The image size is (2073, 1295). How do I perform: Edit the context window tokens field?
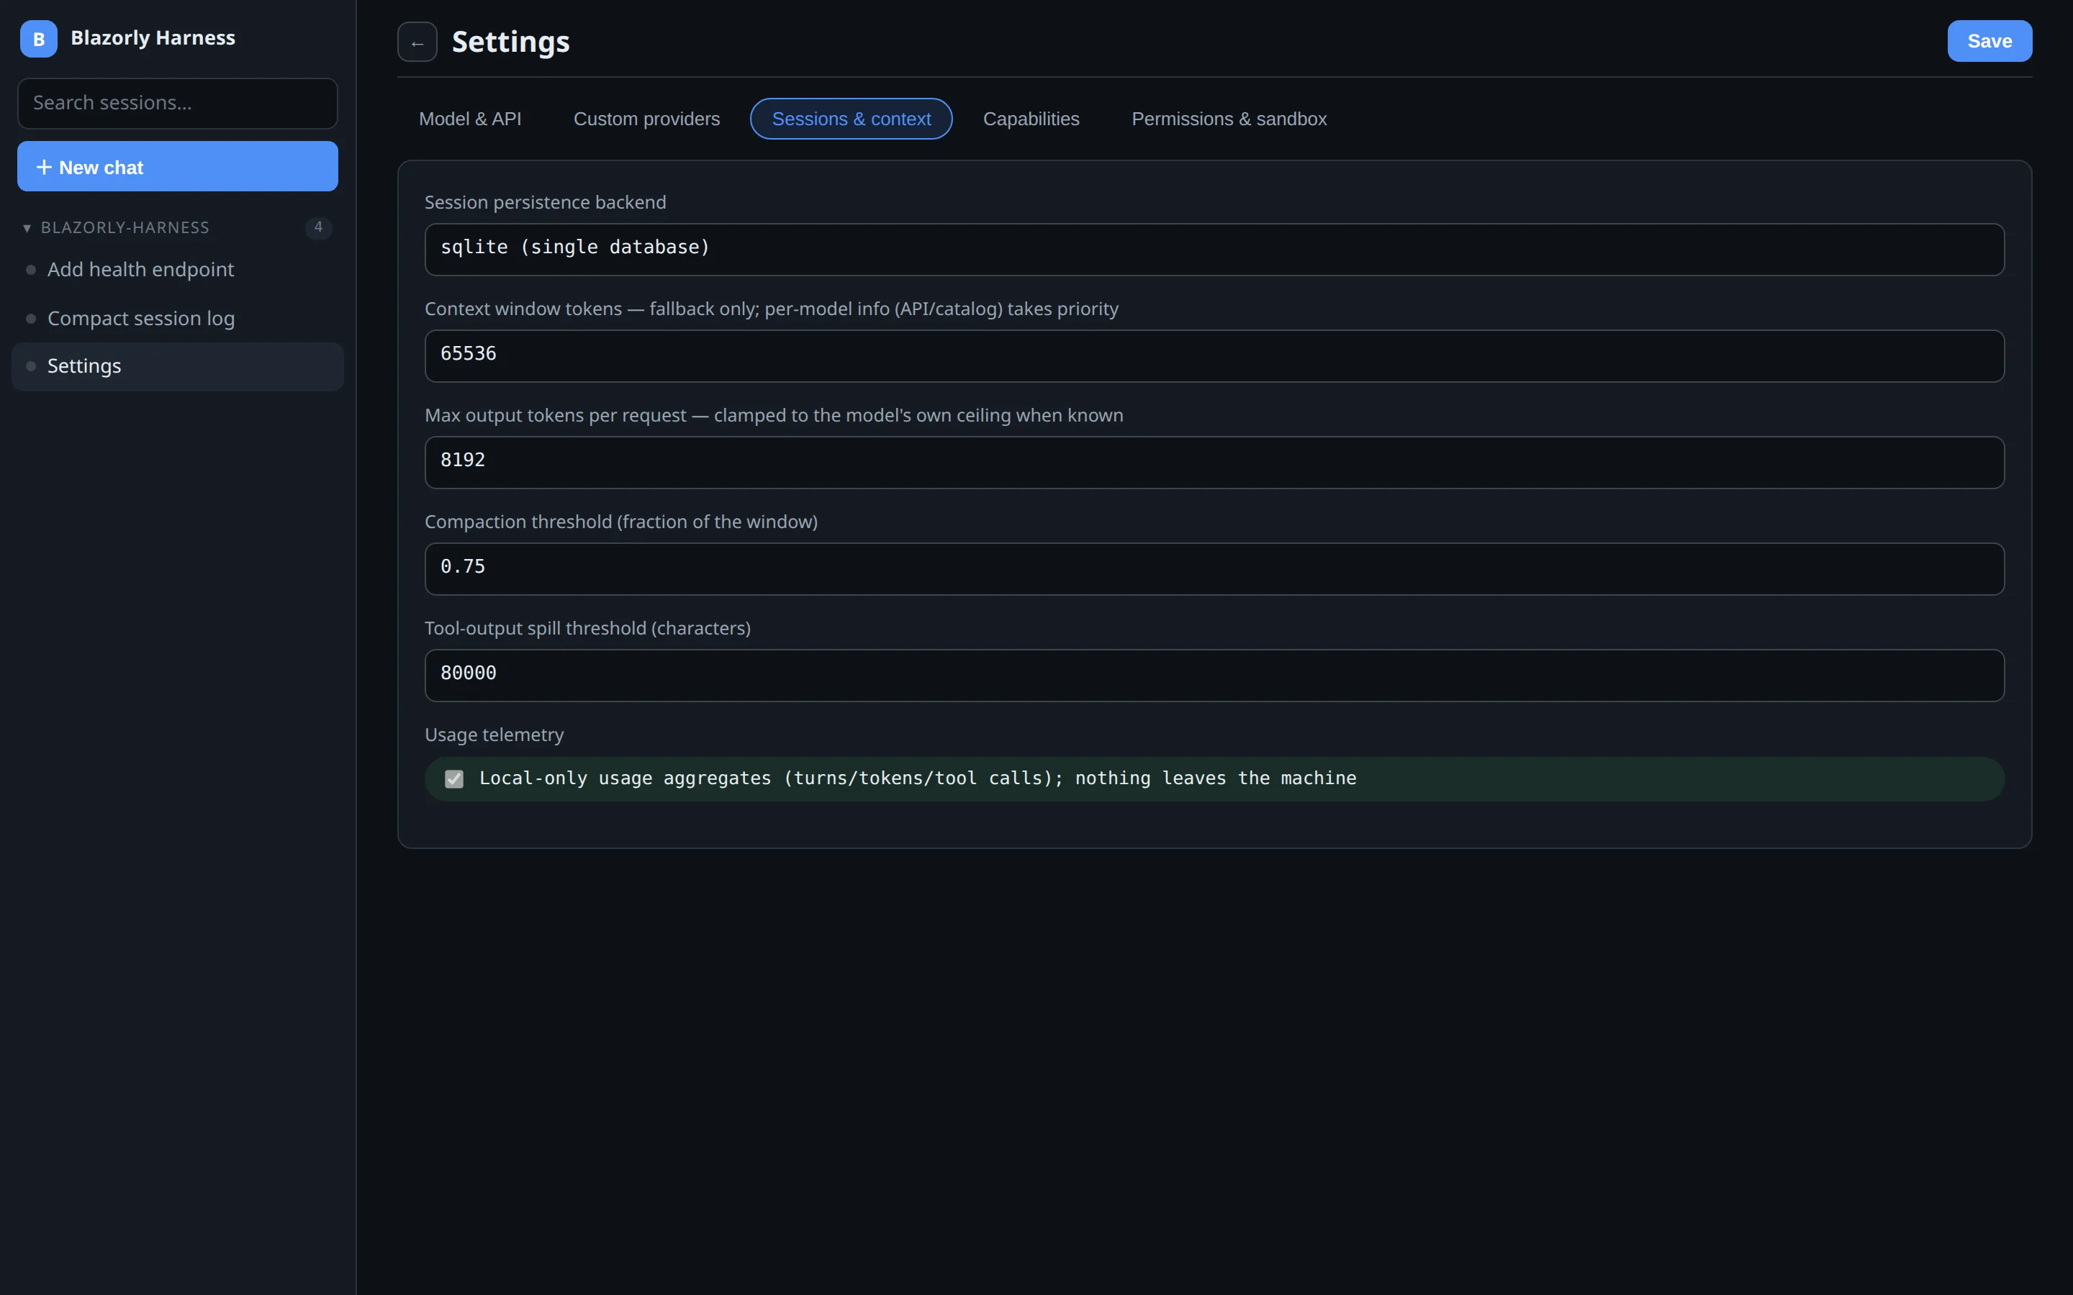tap(1214, 355)
